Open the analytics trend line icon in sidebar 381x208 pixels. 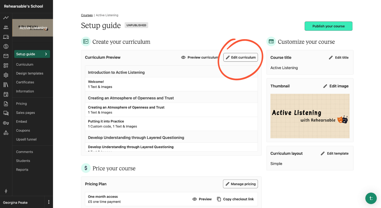[6, 18]
